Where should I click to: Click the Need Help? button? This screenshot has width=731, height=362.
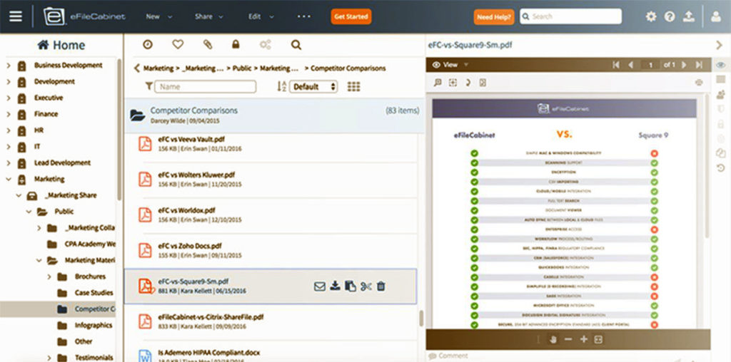(x=494, y=16)
